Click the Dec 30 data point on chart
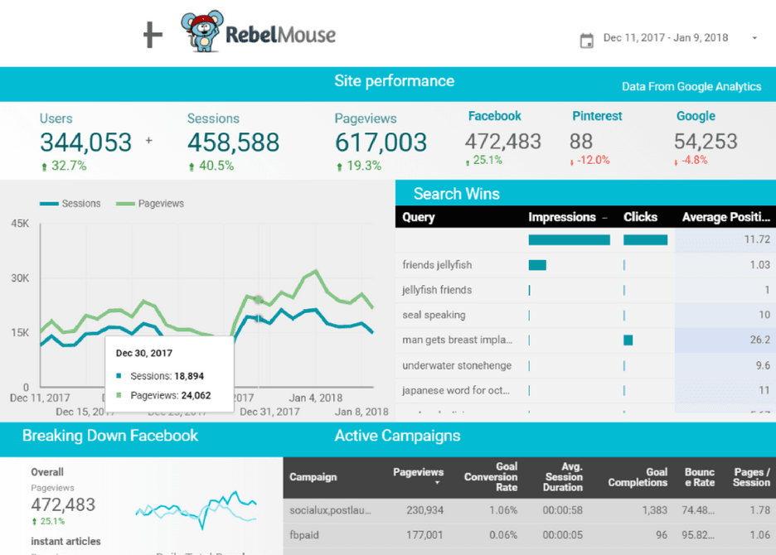 point(259,300)
